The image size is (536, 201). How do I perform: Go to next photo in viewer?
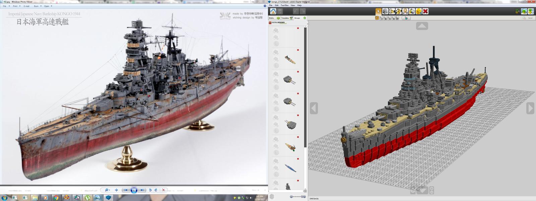coord(142,190)
